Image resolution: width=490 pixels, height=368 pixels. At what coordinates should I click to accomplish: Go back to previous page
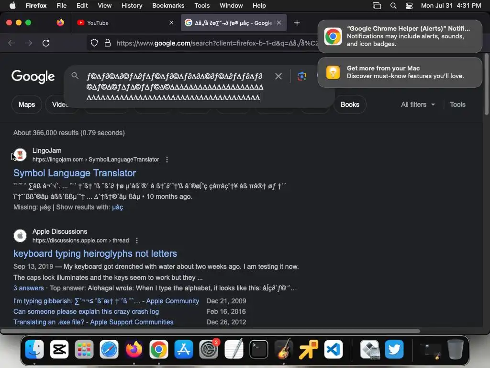11,43
